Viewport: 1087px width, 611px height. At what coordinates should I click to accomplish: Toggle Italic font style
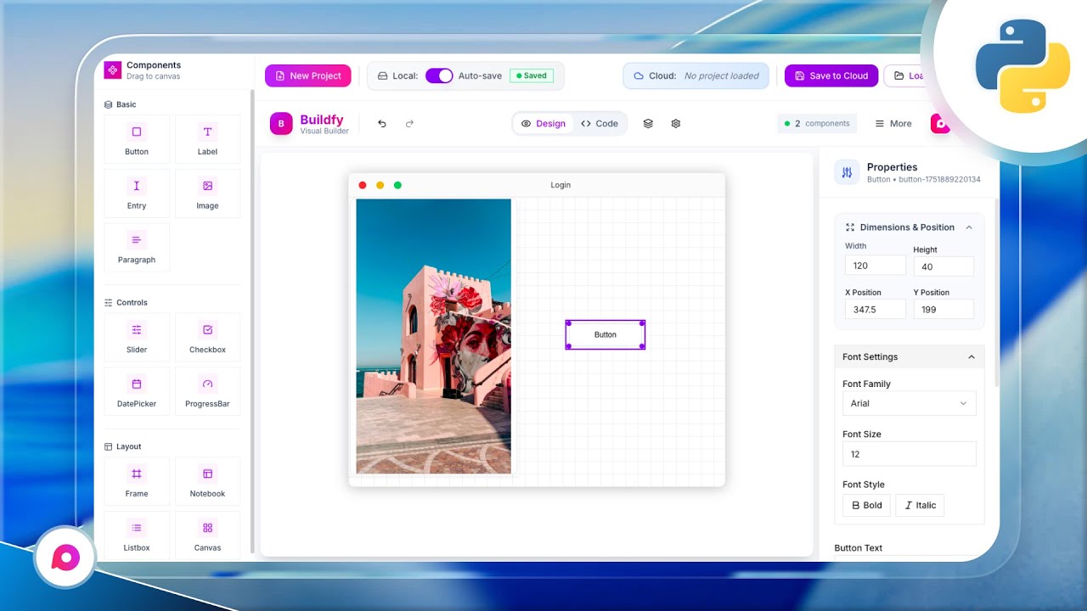pos(920,506)
